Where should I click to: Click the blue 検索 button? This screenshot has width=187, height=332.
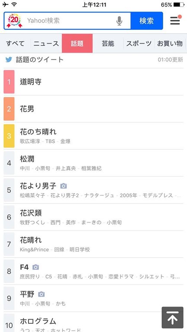[x=147, y=21]
